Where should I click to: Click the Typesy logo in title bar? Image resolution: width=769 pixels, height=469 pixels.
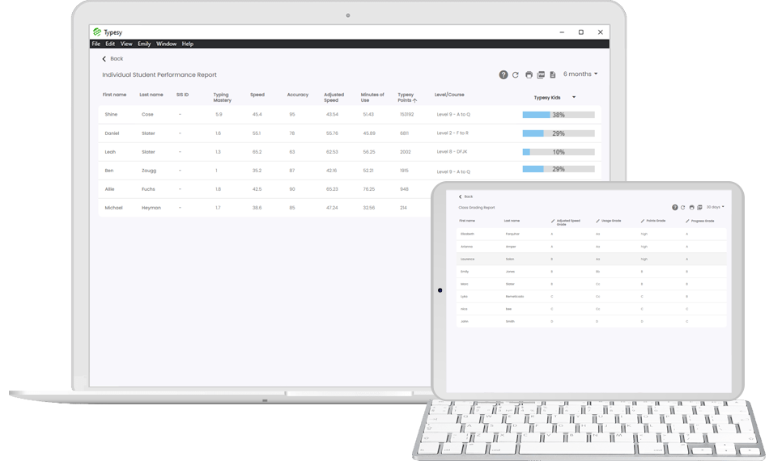97,32
